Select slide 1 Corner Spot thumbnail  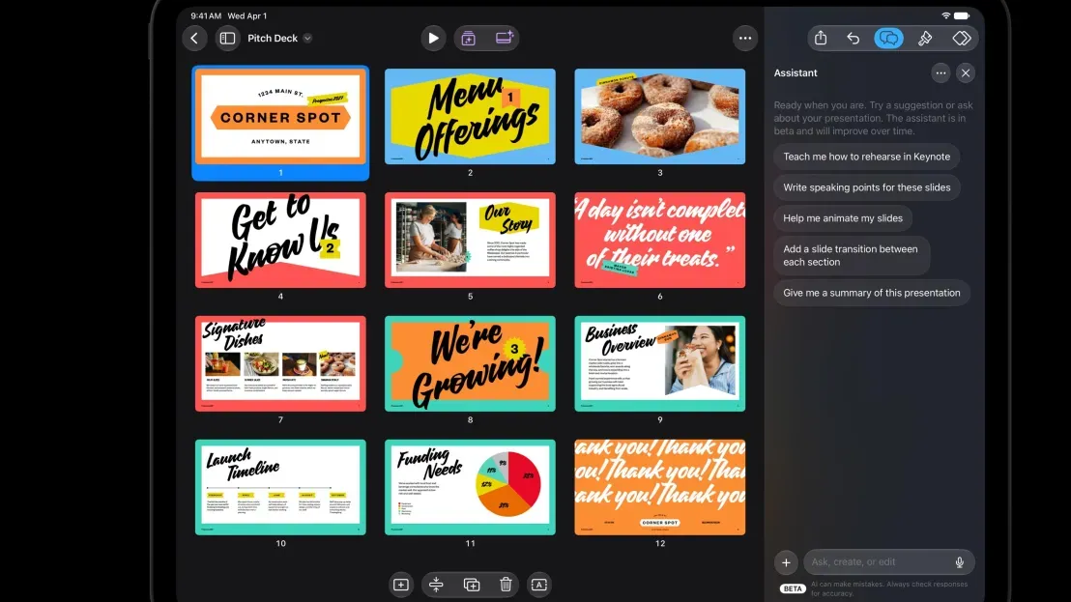280,116
